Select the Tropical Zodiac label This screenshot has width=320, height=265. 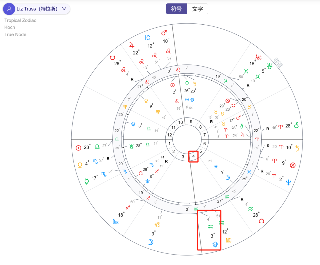(20, 20)
